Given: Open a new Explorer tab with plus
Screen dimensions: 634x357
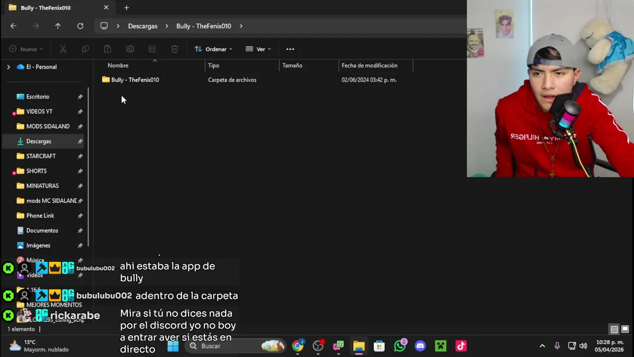Looking at the screenshot, I should coord(126,7).
